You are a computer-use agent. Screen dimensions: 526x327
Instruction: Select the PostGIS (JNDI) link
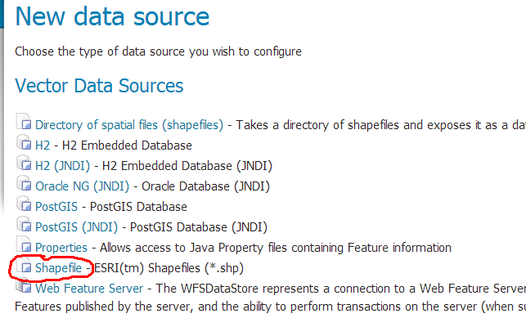click(x=76, y=227)
